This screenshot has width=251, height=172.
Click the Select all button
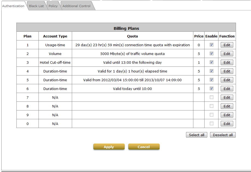point(196,135)
